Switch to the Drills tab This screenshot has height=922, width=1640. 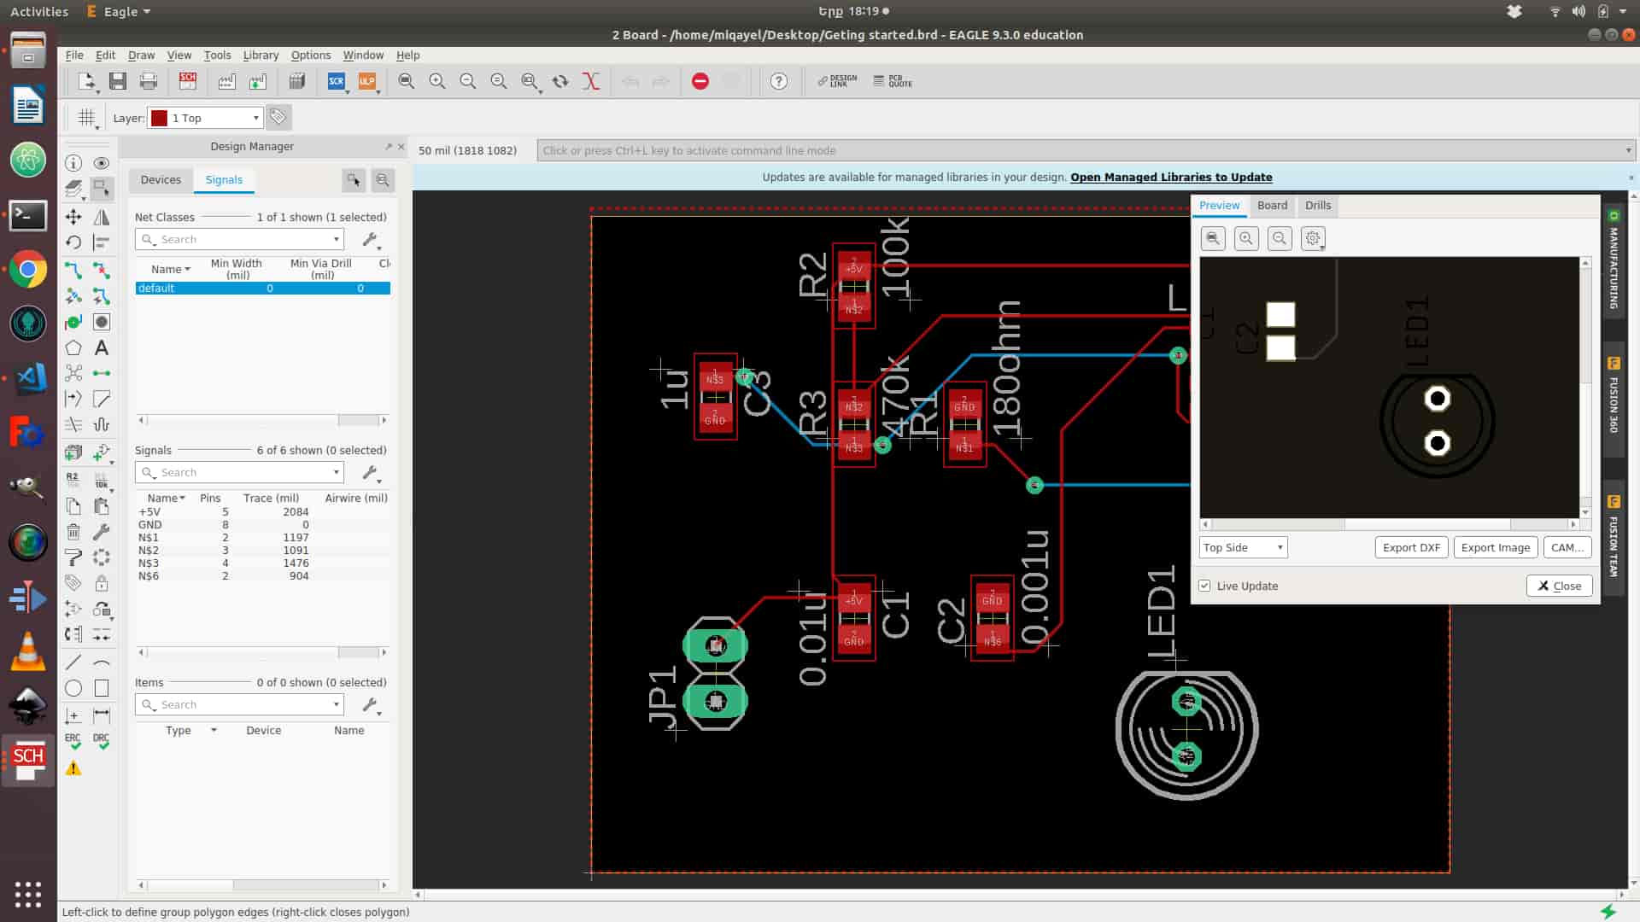(1317, 205)
